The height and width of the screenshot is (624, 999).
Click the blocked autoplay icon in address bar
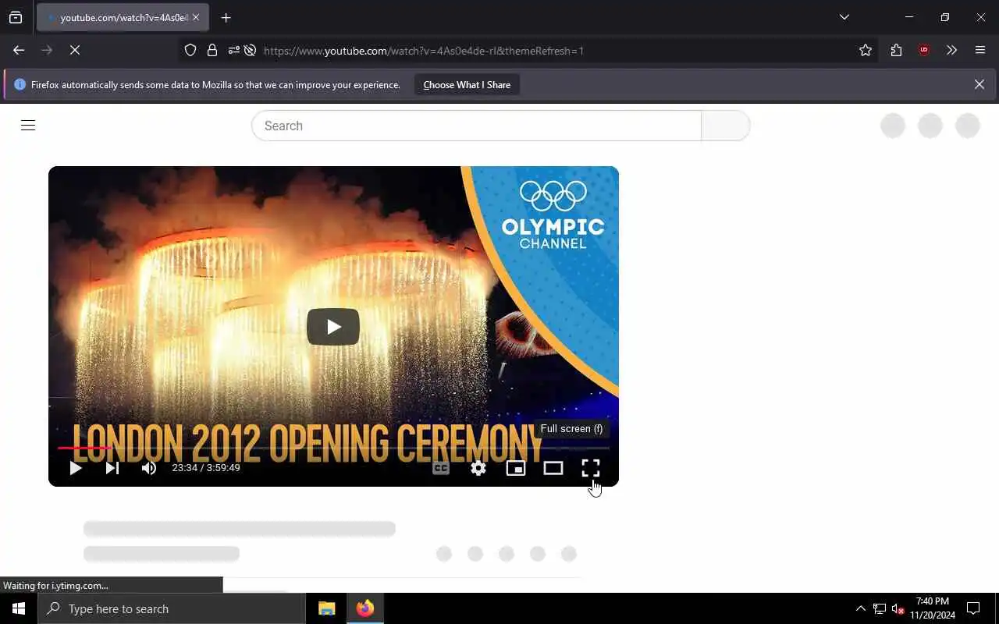pos(250,50)
